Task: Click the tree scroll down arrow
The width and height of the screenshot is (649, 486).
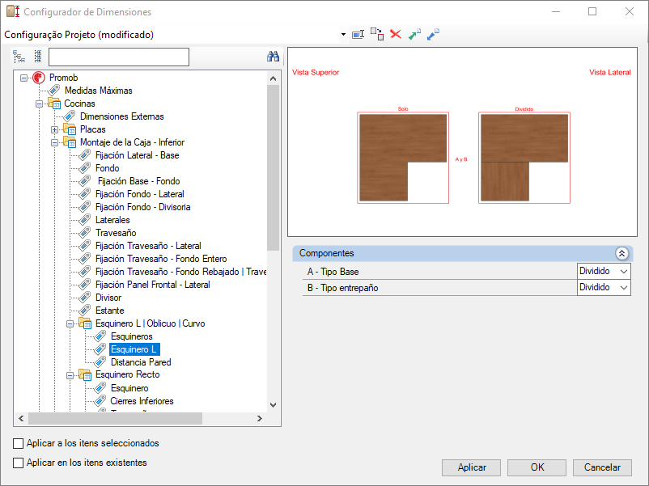Action: 274,405
